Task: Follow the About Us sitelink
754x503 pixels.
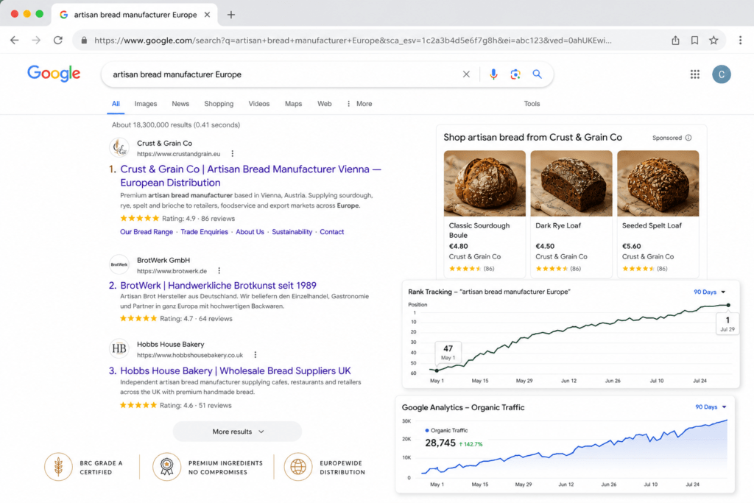Action: (250, 232)
